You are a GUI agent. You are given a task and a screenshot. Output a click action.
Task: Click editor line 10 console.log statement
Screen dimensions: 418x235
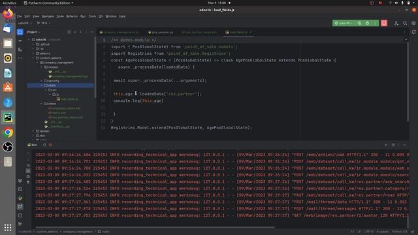(x=138, y=101)
